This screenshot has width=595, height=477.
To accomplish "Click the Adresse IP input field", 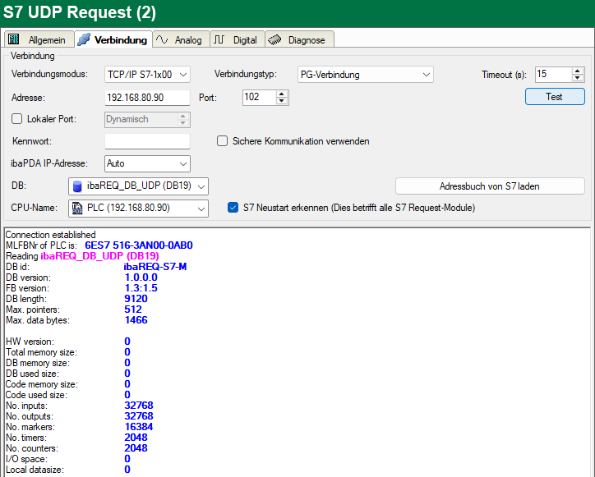I will pyautogui.click(x=146, y=97).
